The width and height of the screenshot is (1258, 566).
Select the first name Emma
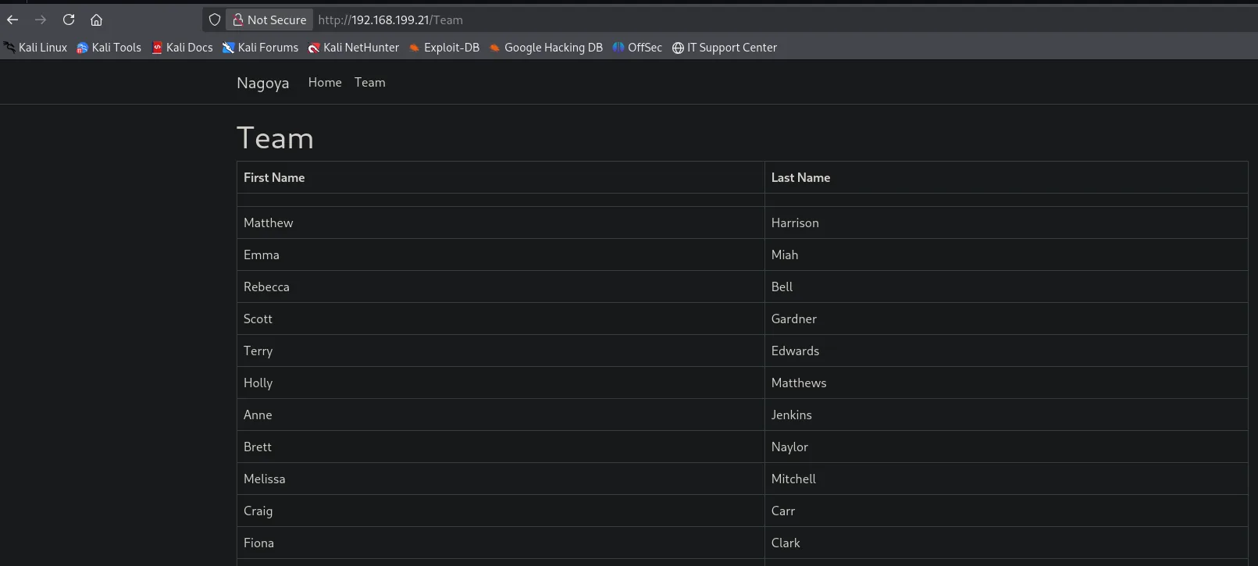[x=262, y=255]
